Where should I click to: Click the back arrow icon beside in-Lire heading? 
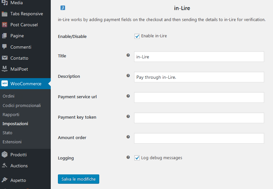pyautogui.click(x=62, y=8)
